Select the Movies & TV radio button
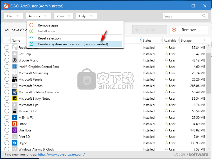The image size is (212, 159). click(7, 111)
